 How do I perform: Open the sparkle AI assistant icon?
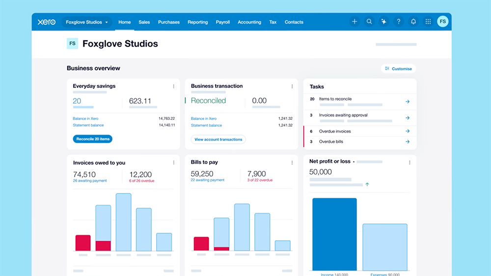(x=383, y=22)
